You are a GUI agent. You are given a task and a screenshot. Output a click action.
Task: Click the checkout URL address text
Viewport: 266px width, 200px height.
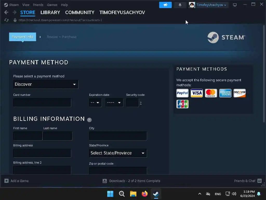(60, 20)
